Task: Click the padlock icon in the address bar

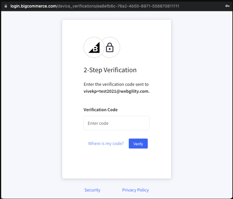Action: 6,6
